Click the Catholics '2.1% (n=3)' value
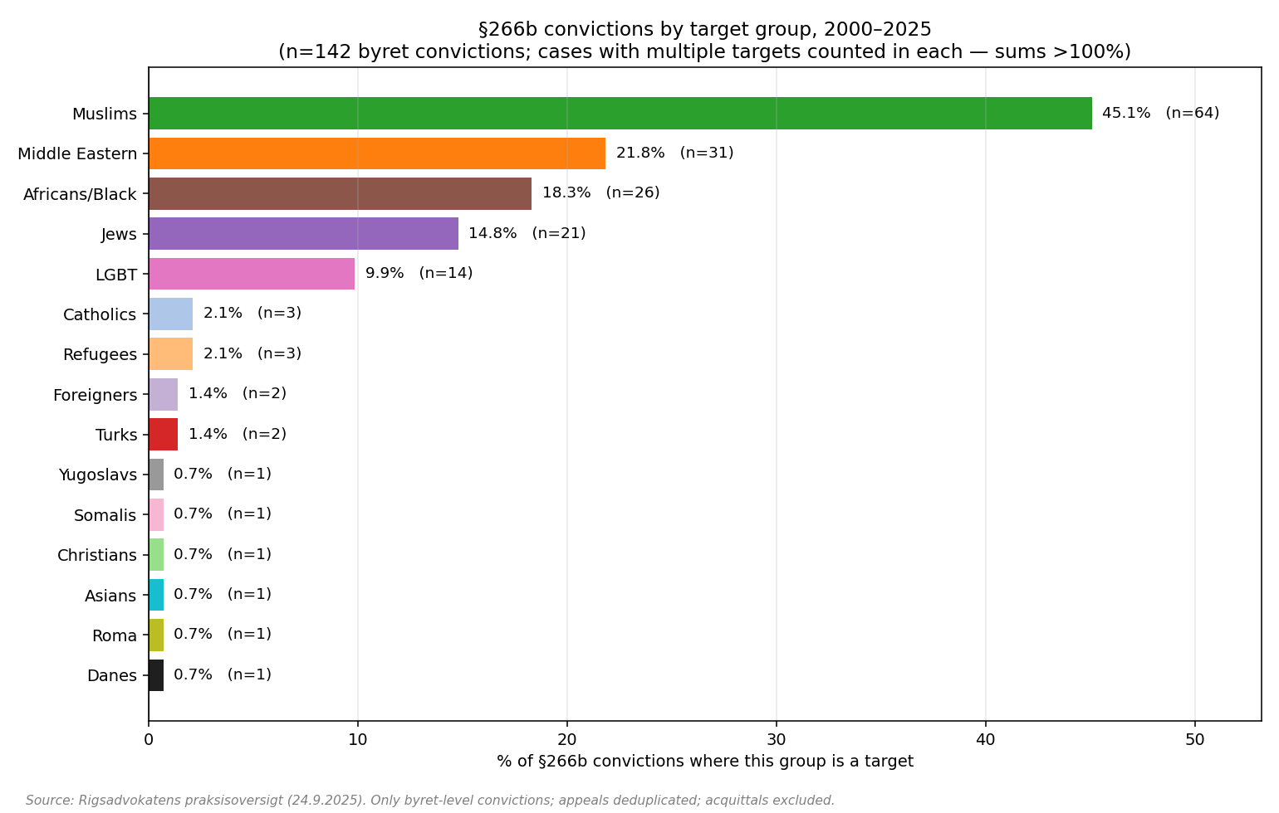 [252, 313]
